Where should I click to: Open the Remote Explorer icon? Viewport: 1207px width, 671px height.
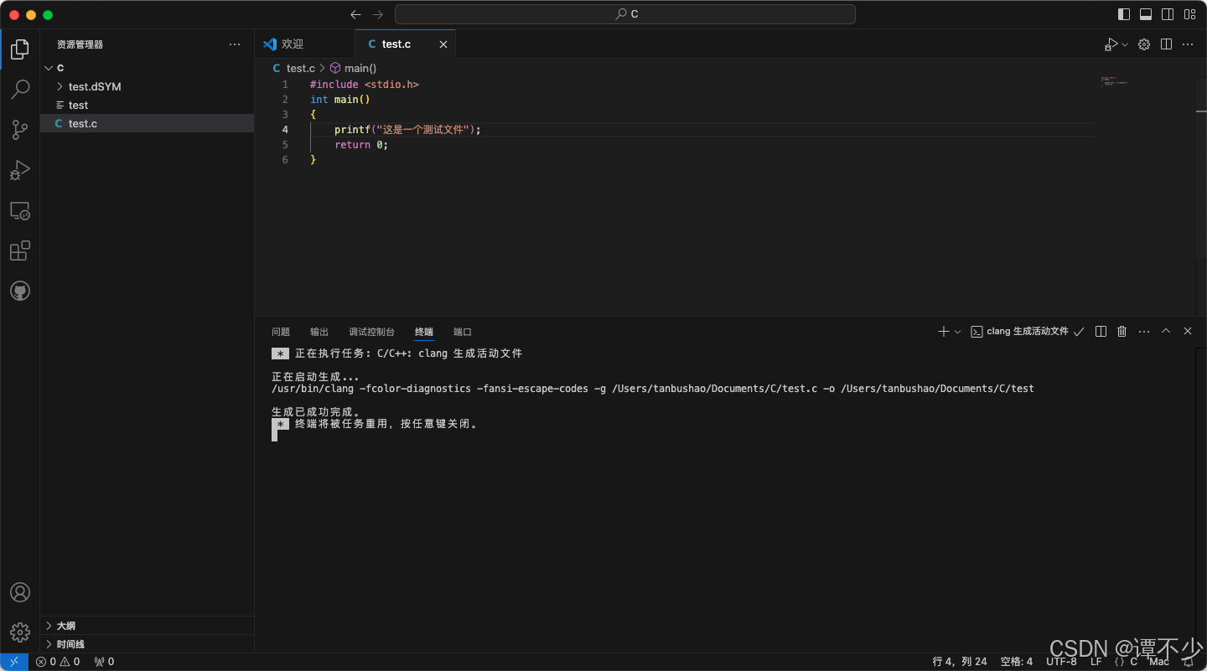19,211
